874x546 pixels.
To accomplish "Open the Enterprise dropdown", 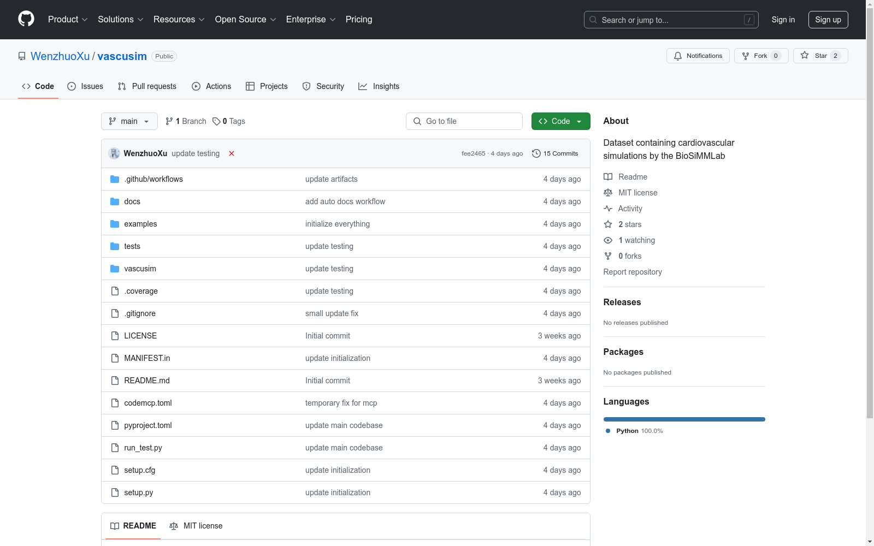I will click(x=311, y=20).
